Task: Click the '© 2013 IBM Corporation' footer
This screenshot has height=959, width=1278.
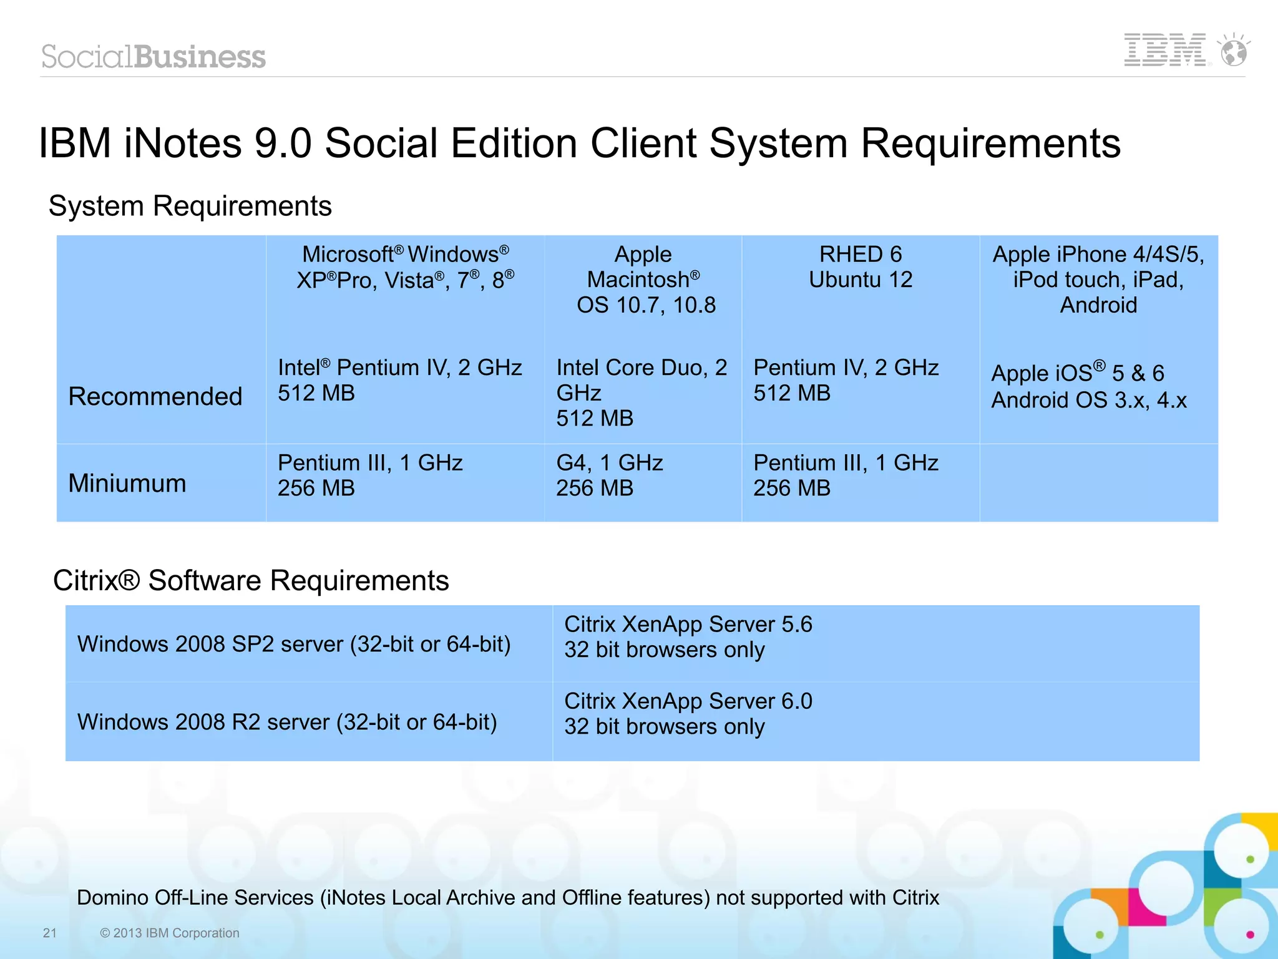Action: [x=170, y=933]
